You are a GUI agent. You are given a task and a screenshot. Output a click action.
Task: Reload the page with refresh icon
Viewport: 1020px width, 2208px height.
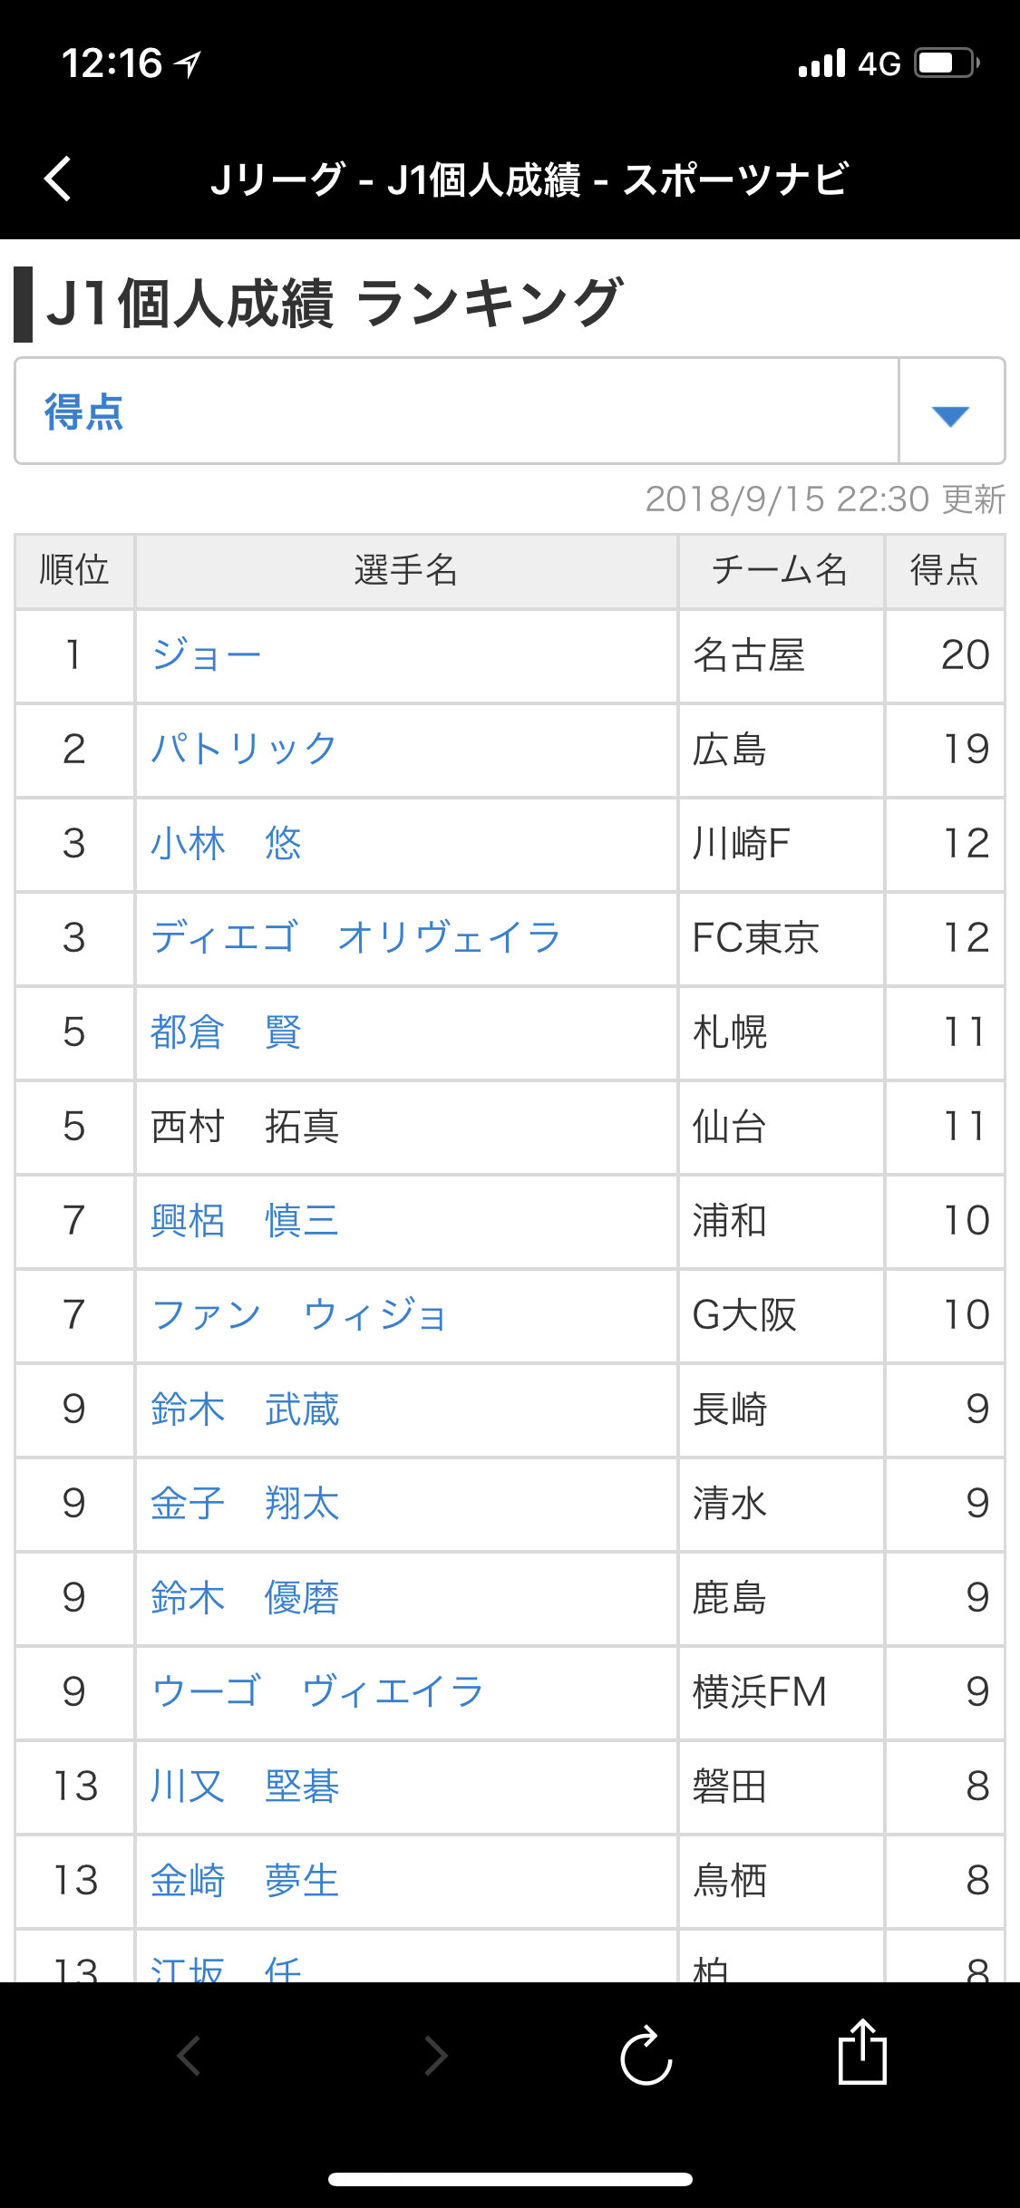click(x=646, y=2055)
